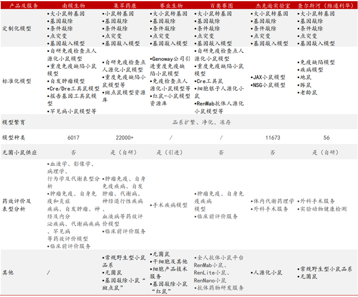358x297 pixels.
Task: Click '•小鼠转基因' in 集萃药康 column
Action: point(118,14)
